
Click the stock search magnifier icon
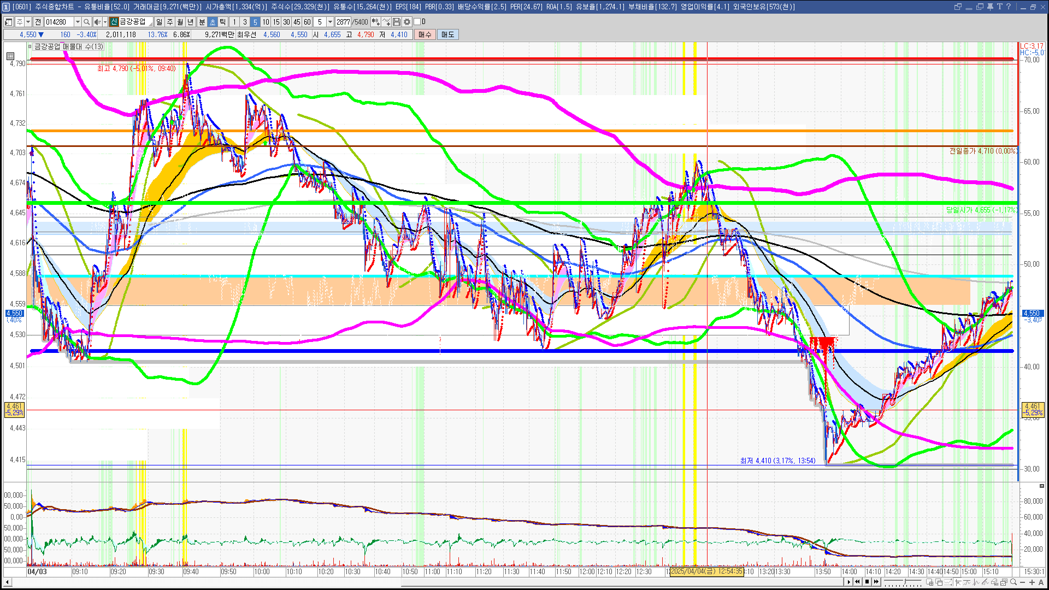[86, 22]
